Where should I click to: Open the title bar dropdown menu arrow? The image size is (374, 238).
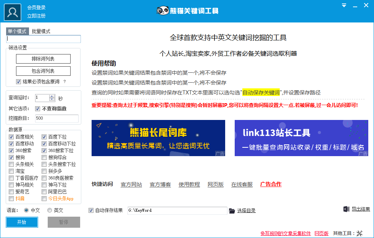click(344, 5)
